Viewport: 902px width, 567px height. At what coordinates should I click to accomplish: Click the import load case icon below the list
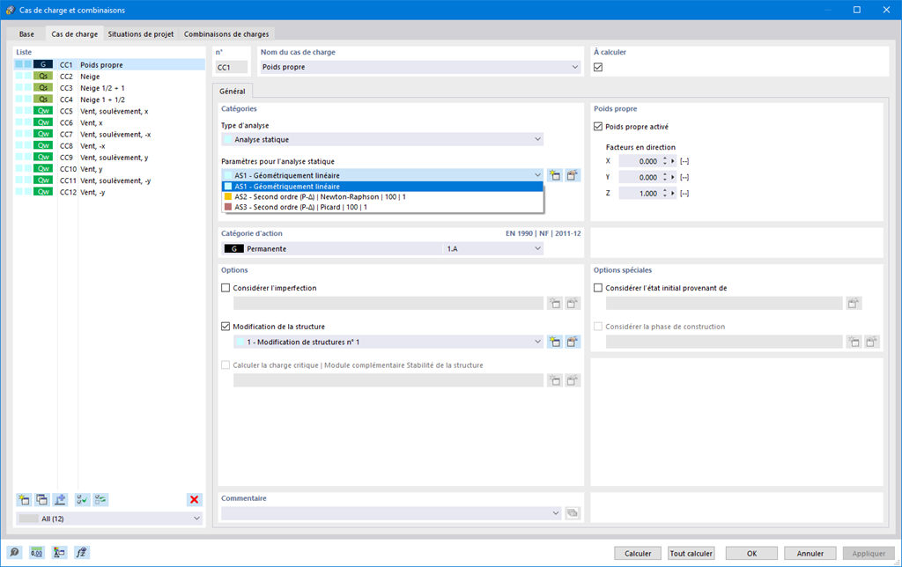60,500
